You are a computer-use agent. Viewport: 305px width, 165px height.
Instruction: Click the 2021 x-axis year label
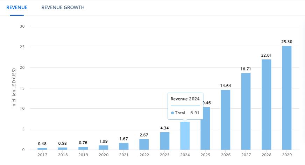pos(124,155)
